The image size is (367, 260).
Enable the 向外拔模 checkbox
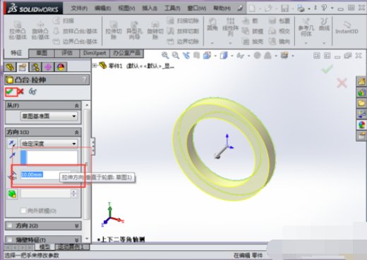[x=23, y=211]
